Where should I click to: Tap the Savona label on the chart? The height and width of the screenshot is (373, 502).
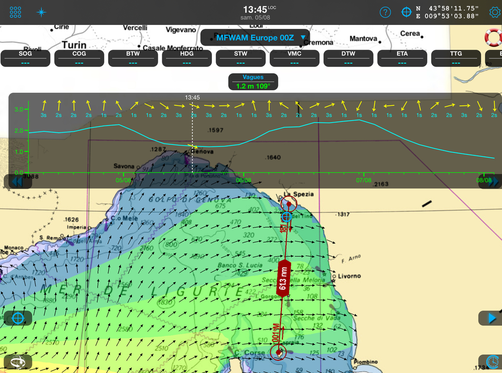(x=124, y=166)
